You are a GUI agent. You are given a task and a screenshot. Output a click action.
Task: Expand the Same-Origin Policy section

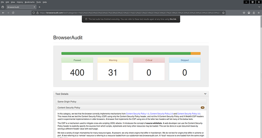click(x=131, y=102)
